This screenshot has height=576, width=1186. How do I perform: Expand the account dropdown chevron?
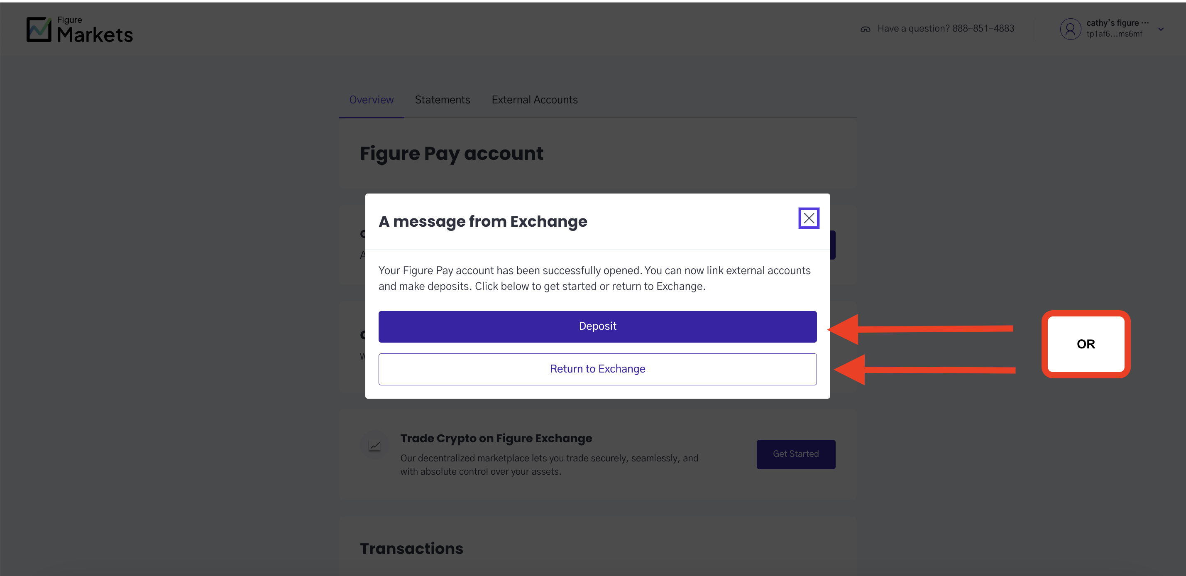click(x=1161, y=29)
